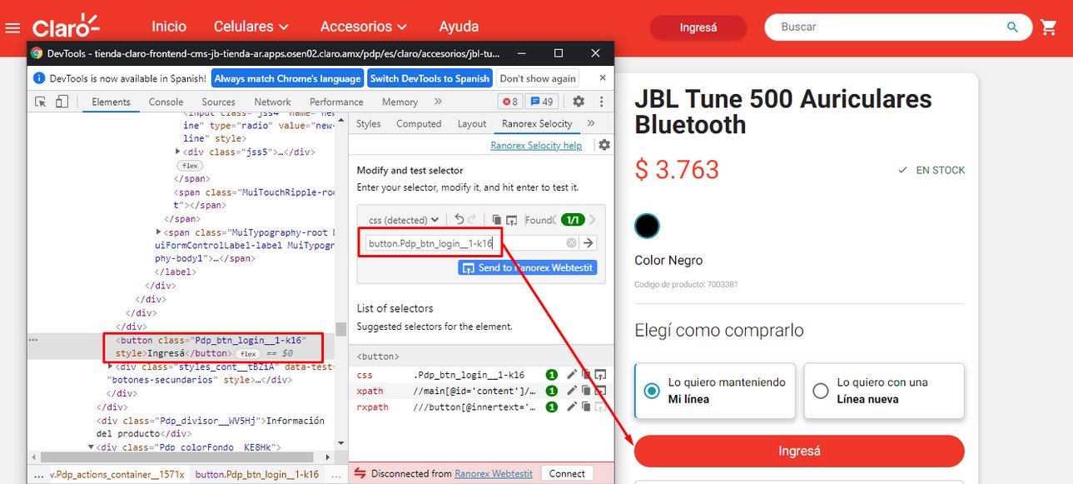Switch to the Network tab
Viewport: 1073px width, 484px height.
272,102
